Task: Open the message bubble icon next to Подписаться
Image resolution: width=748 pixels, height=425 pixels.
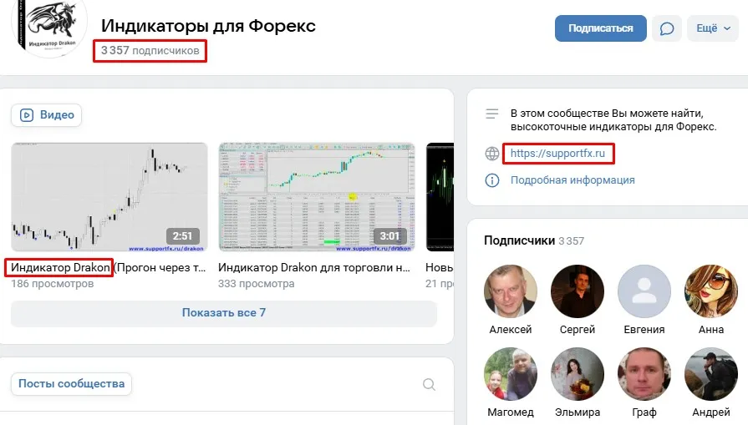Action: click(666, 28)
